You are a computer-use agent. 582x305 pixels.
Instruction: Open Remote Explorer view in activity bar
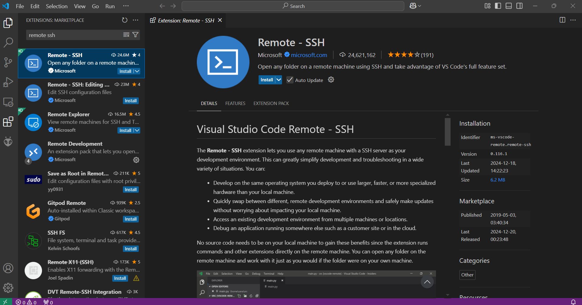(8, 102)
